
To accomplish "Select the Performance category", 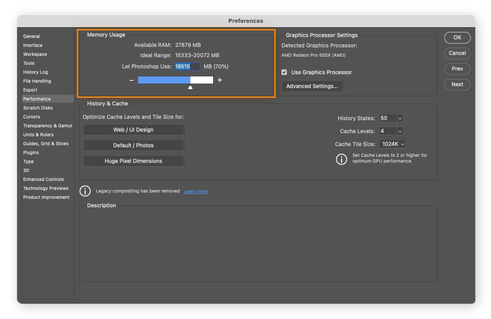I will coord(48,99).
